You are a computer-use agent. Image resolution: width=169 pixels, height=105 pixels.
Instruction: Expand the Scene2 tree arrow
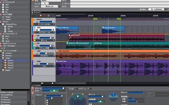tap(3, 63)
